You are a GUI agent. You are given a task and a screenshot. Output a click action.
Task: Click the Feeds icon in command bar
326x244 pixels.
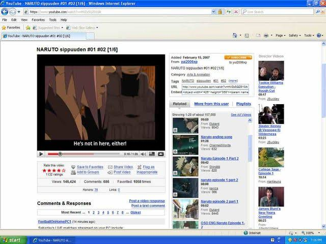click(x=247, y=36)
